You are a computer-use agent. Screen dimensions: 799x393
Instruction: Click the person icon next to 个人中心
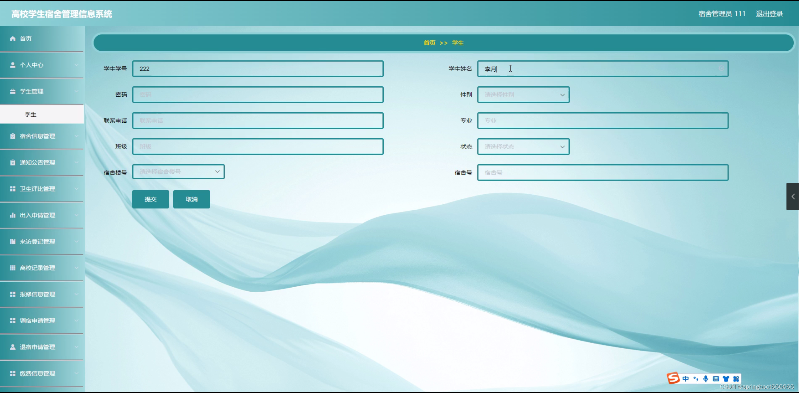pyautogui.click(x=13, y=65)
